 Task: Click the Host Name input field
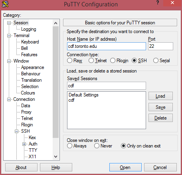coord(107,46)
